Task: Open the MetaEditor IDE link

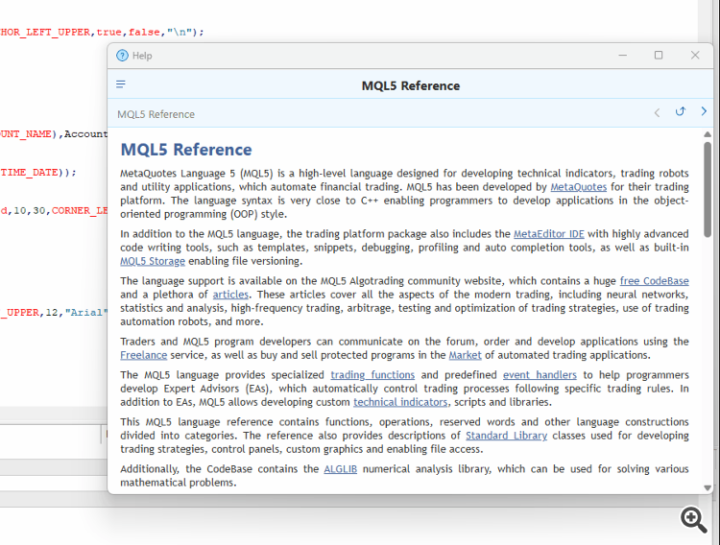Action: (549, 234)
